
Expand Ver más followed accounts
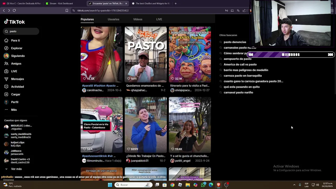13,169
